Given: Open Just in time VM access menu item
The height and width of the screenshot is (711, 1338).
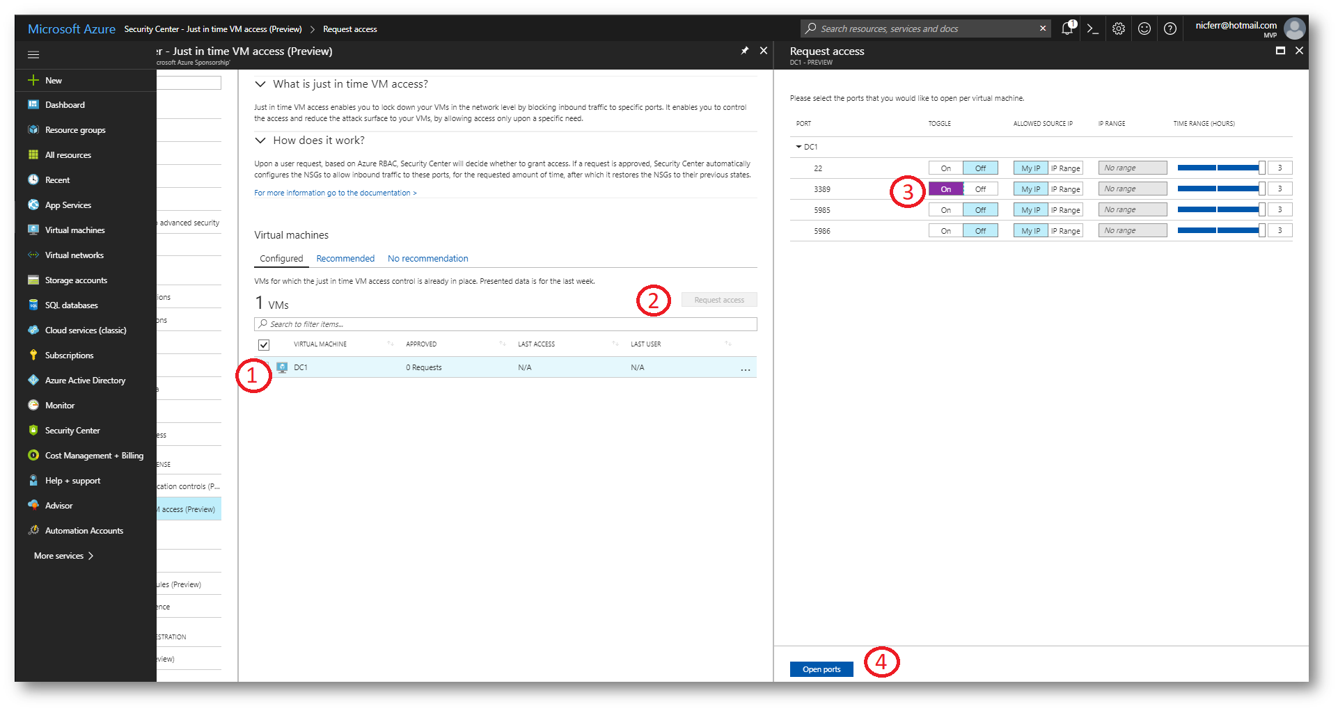Looking at the screenshot, I should 189,509.
